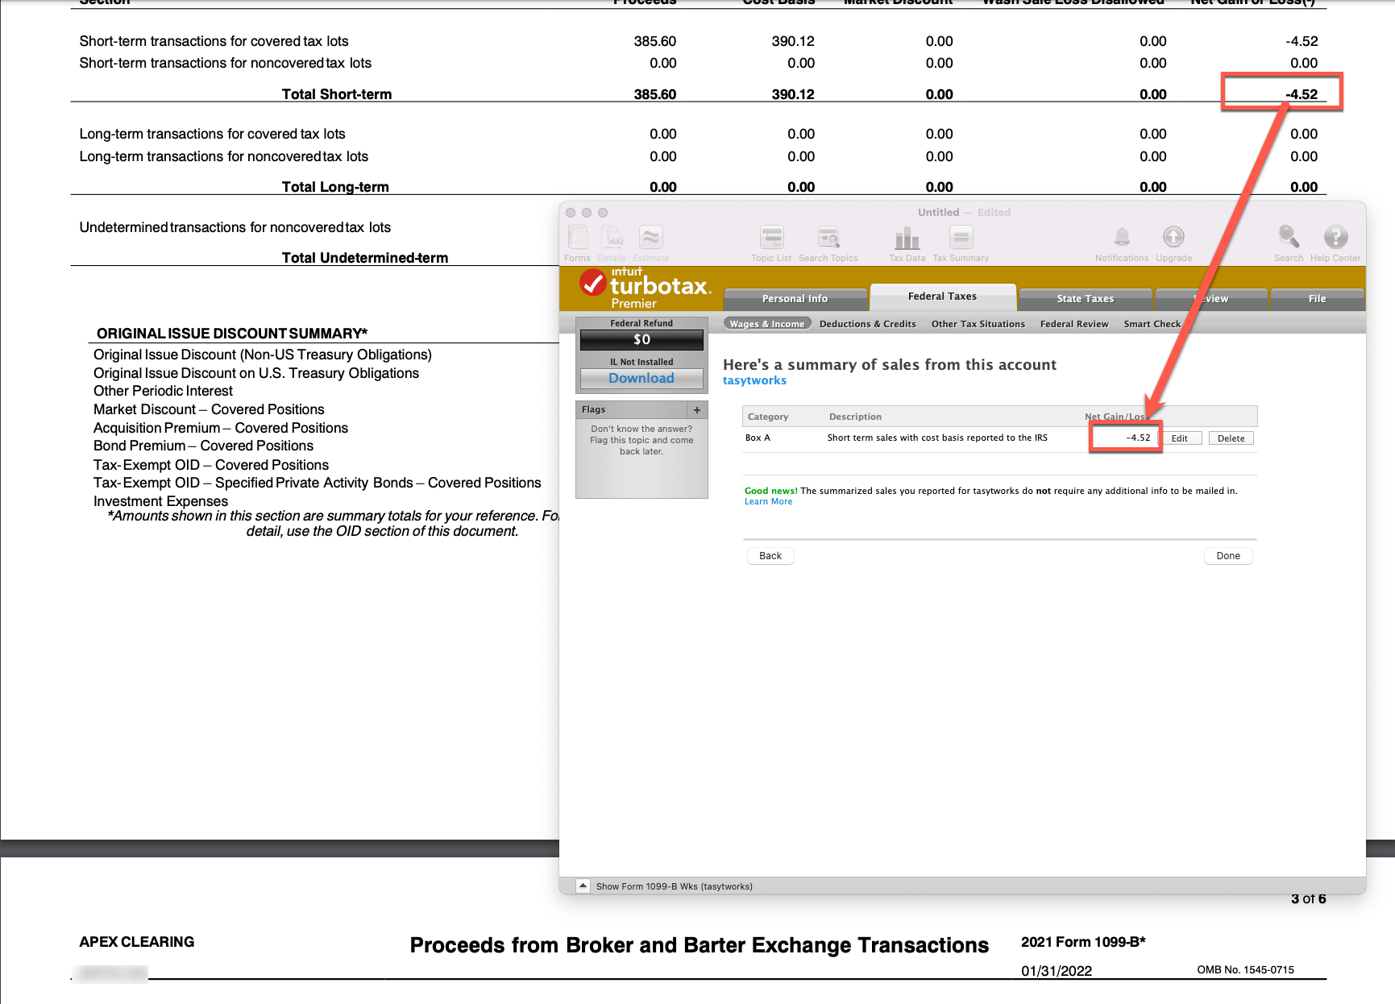
Task: Add a flag with the plus button
Action: (696, 409)
